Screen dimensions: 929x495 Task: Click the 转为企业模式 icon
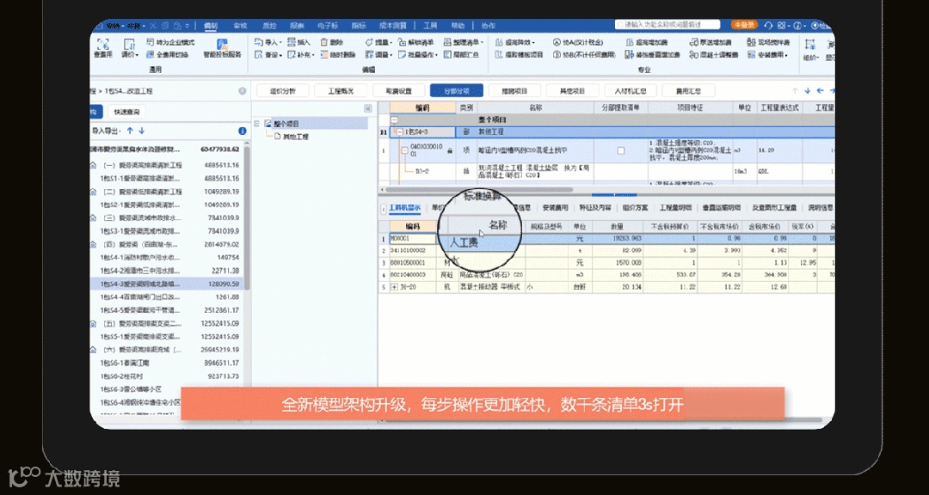click(x=151, y=43)
